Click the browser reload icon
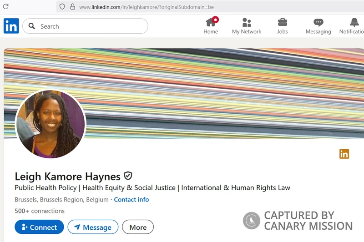This screenshot has height=242, width=364. (6, 6)
